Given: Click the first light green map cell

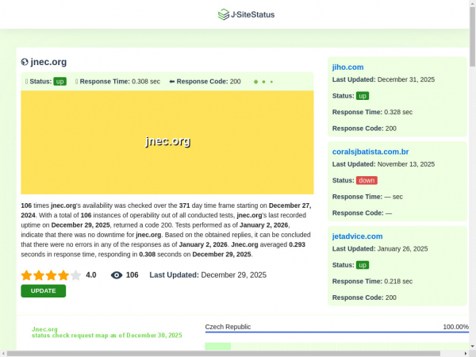Looking at the screenshot, I should [218, 346].
